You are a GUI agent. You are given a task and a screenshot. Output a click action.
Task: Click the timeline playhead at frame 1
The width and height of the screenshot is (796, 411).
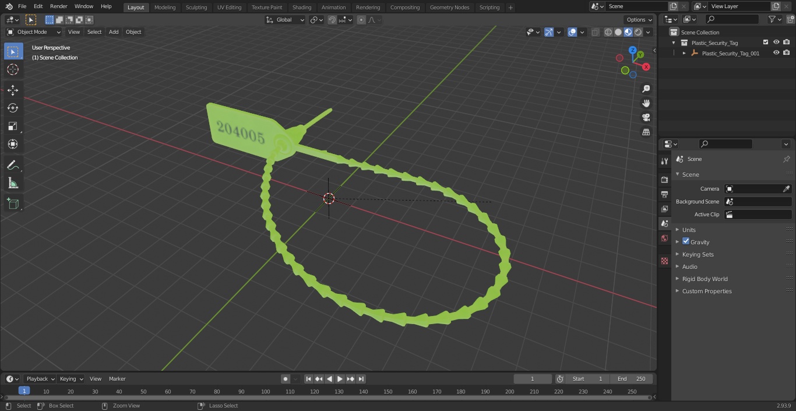24,391
